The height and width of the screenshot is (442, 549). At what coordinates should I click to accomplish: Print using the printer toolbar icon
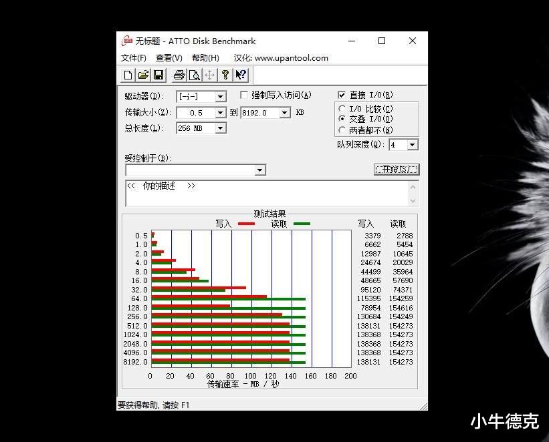pos(179,75)
